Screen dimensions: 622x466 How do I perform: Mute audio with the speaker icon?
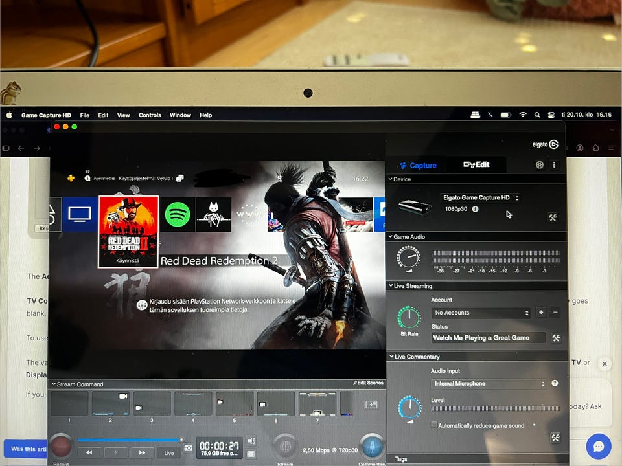tap(251, 441)
